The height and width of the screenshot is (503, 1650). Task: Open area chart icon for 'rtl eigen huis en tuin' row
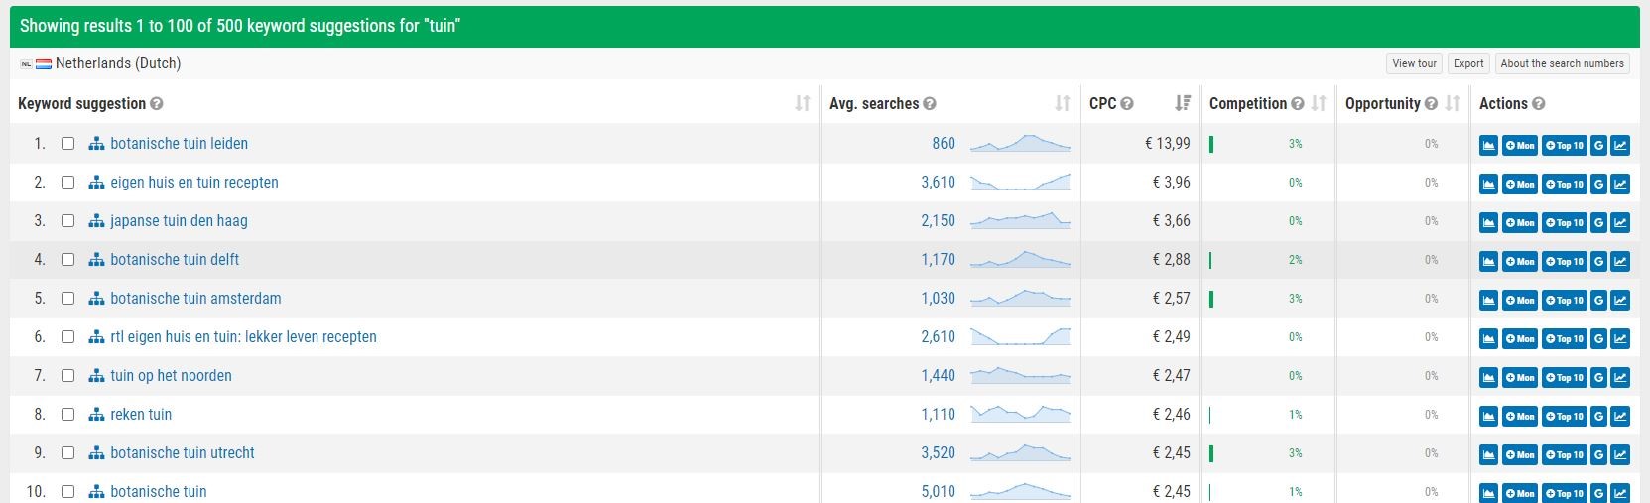pyautogui.click(x=1488, y=338)
